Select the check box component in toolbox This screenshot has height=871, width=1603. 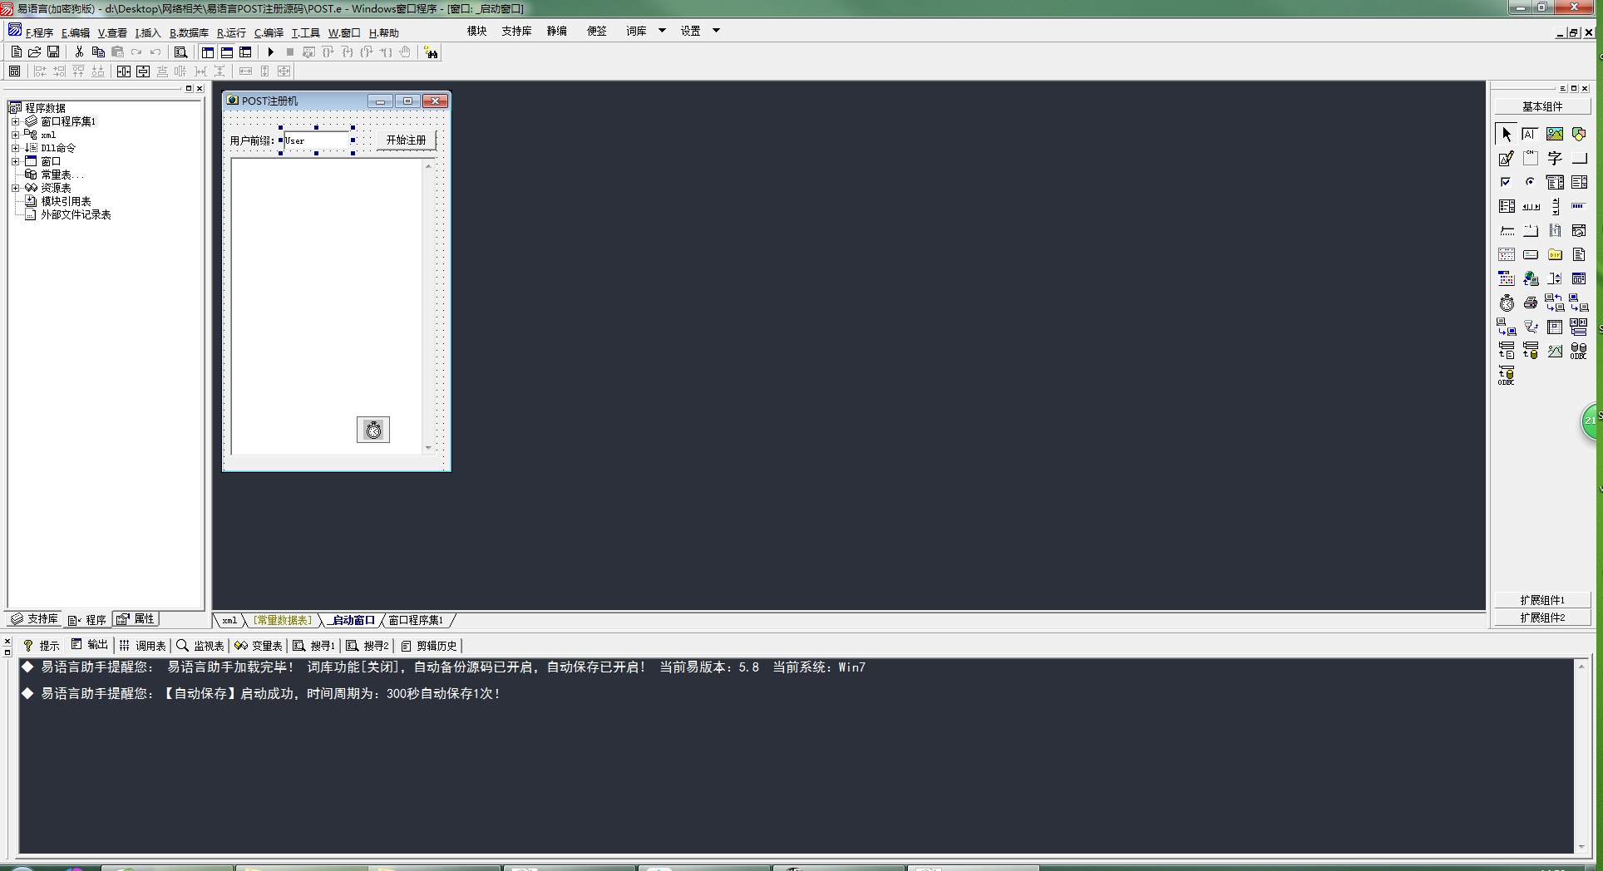tap(1506, 182)
